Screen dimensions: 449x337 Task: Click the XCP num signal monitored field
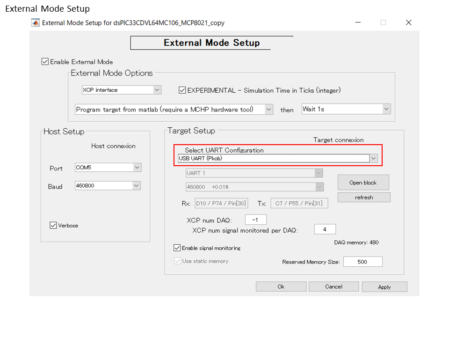tap(325, 229)
